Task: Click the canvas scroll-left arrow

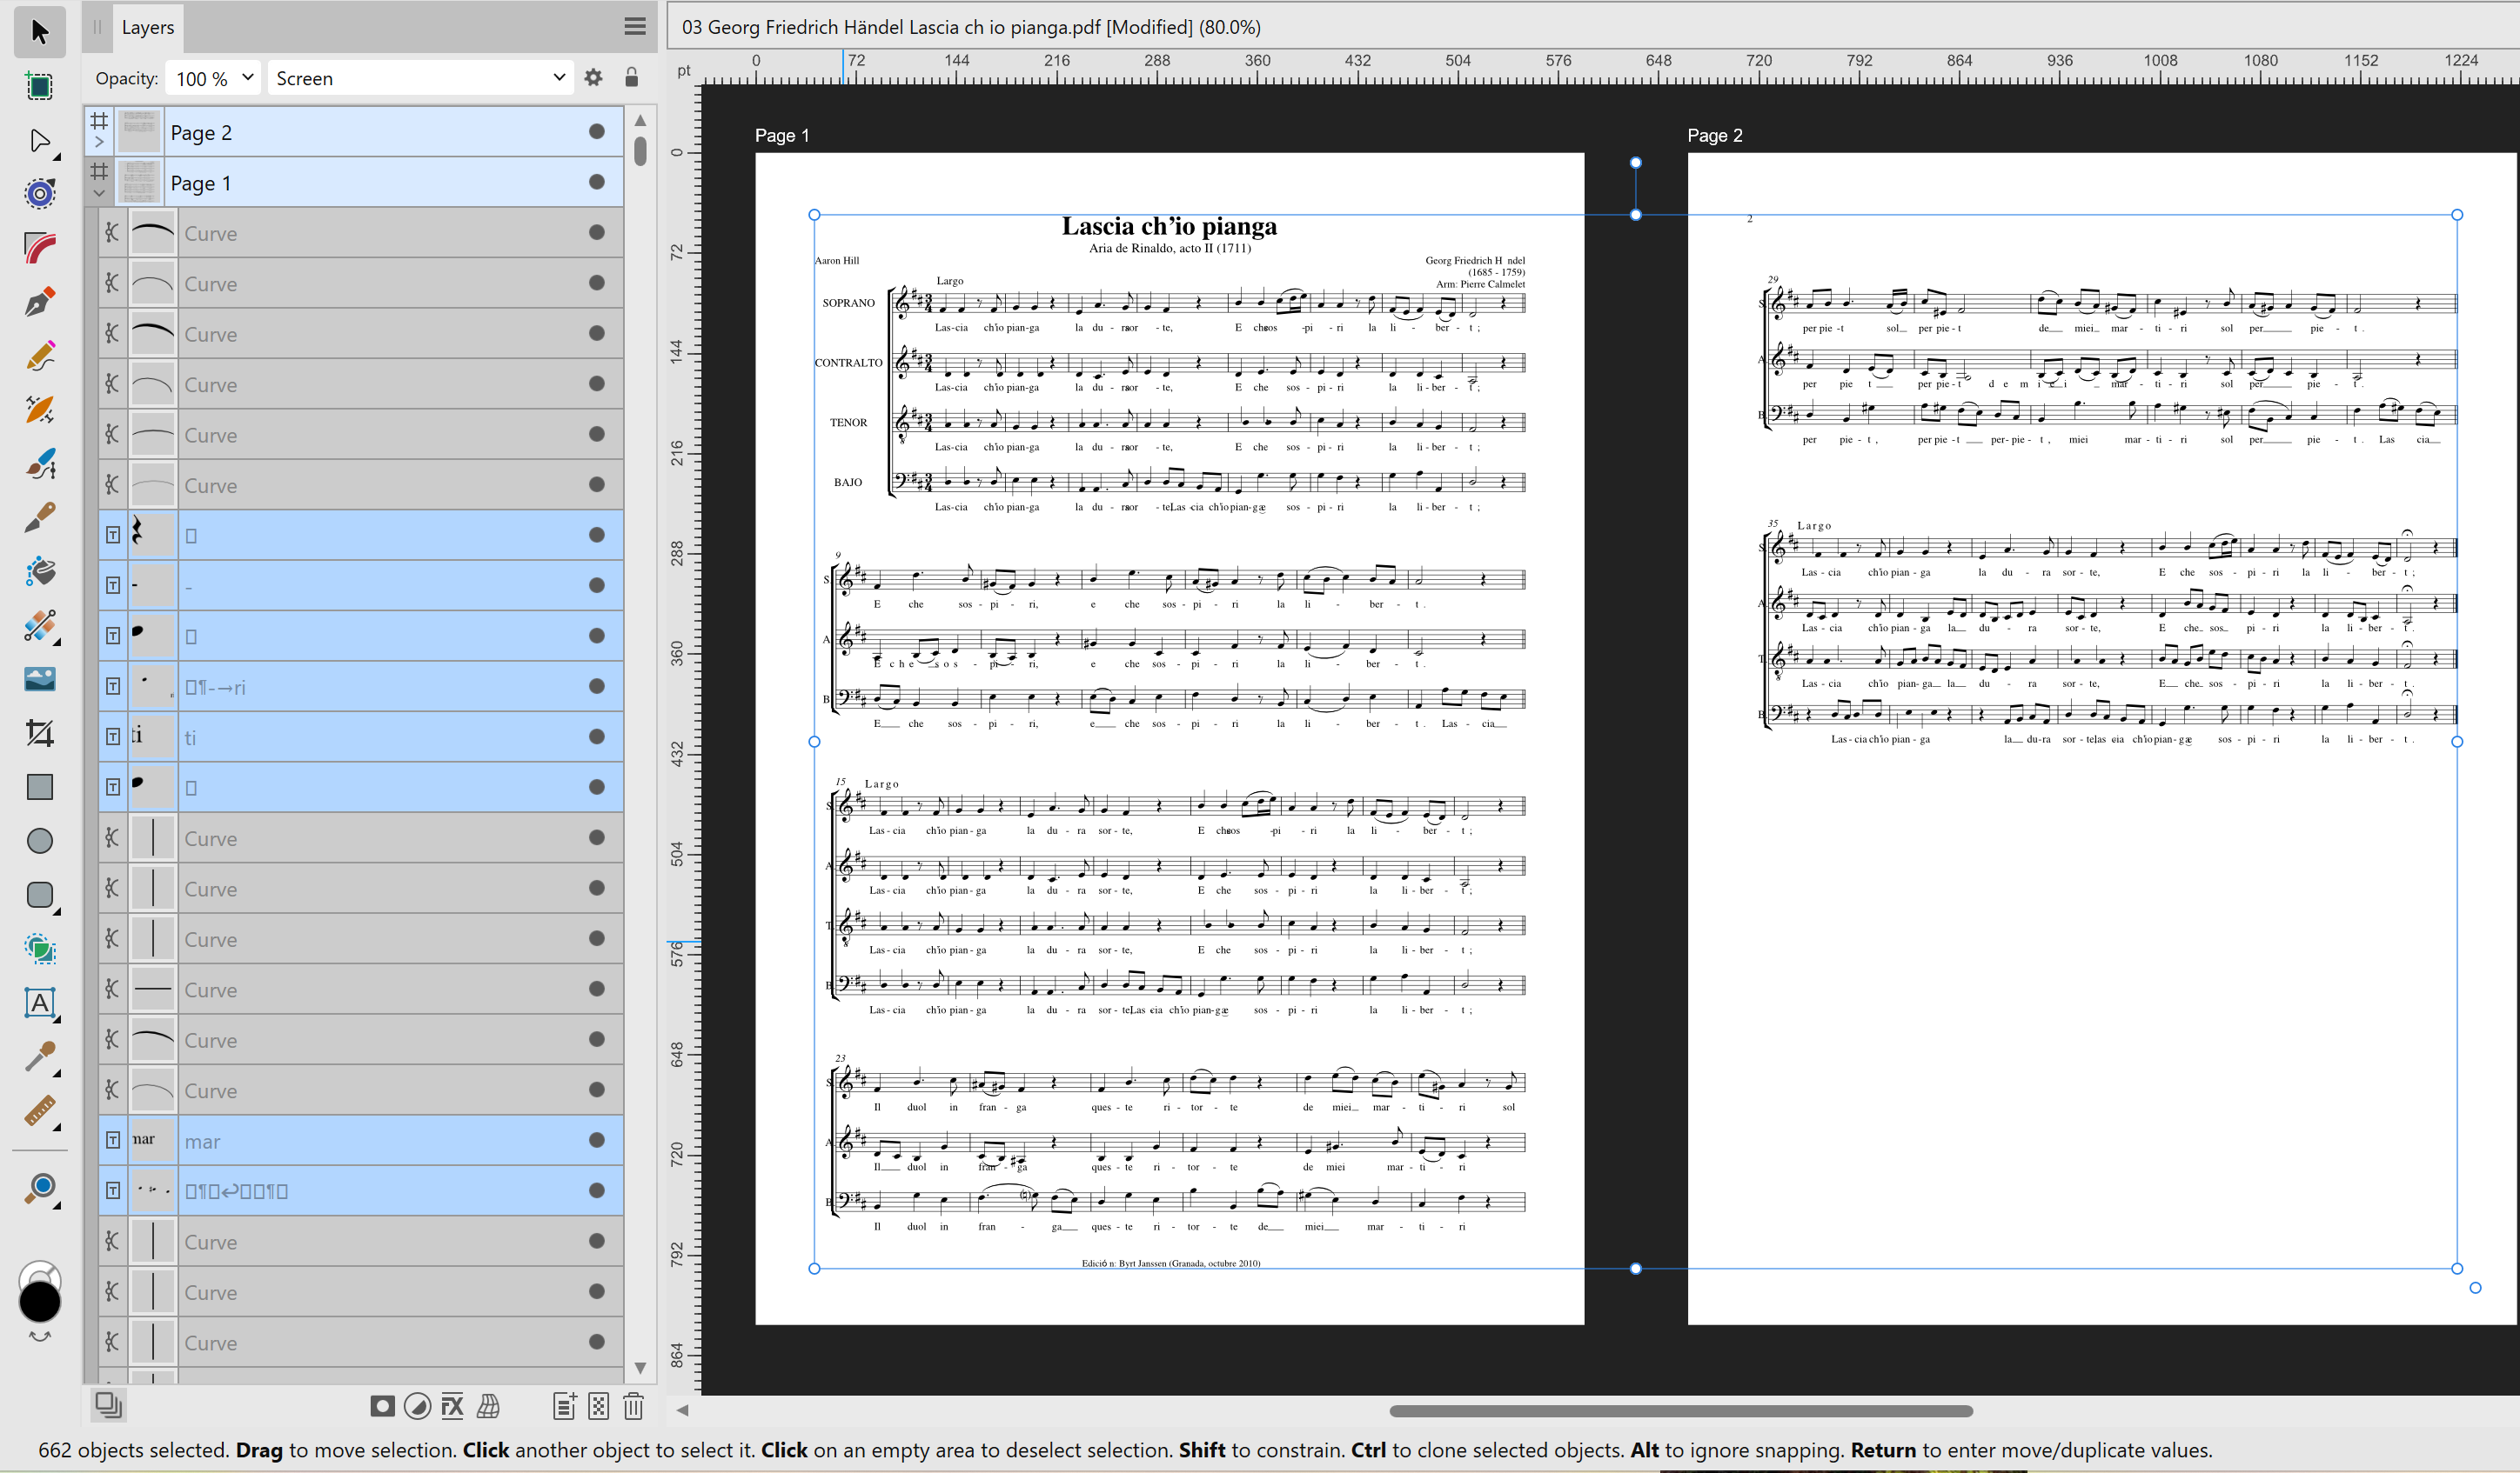Action: (683, 1410)
